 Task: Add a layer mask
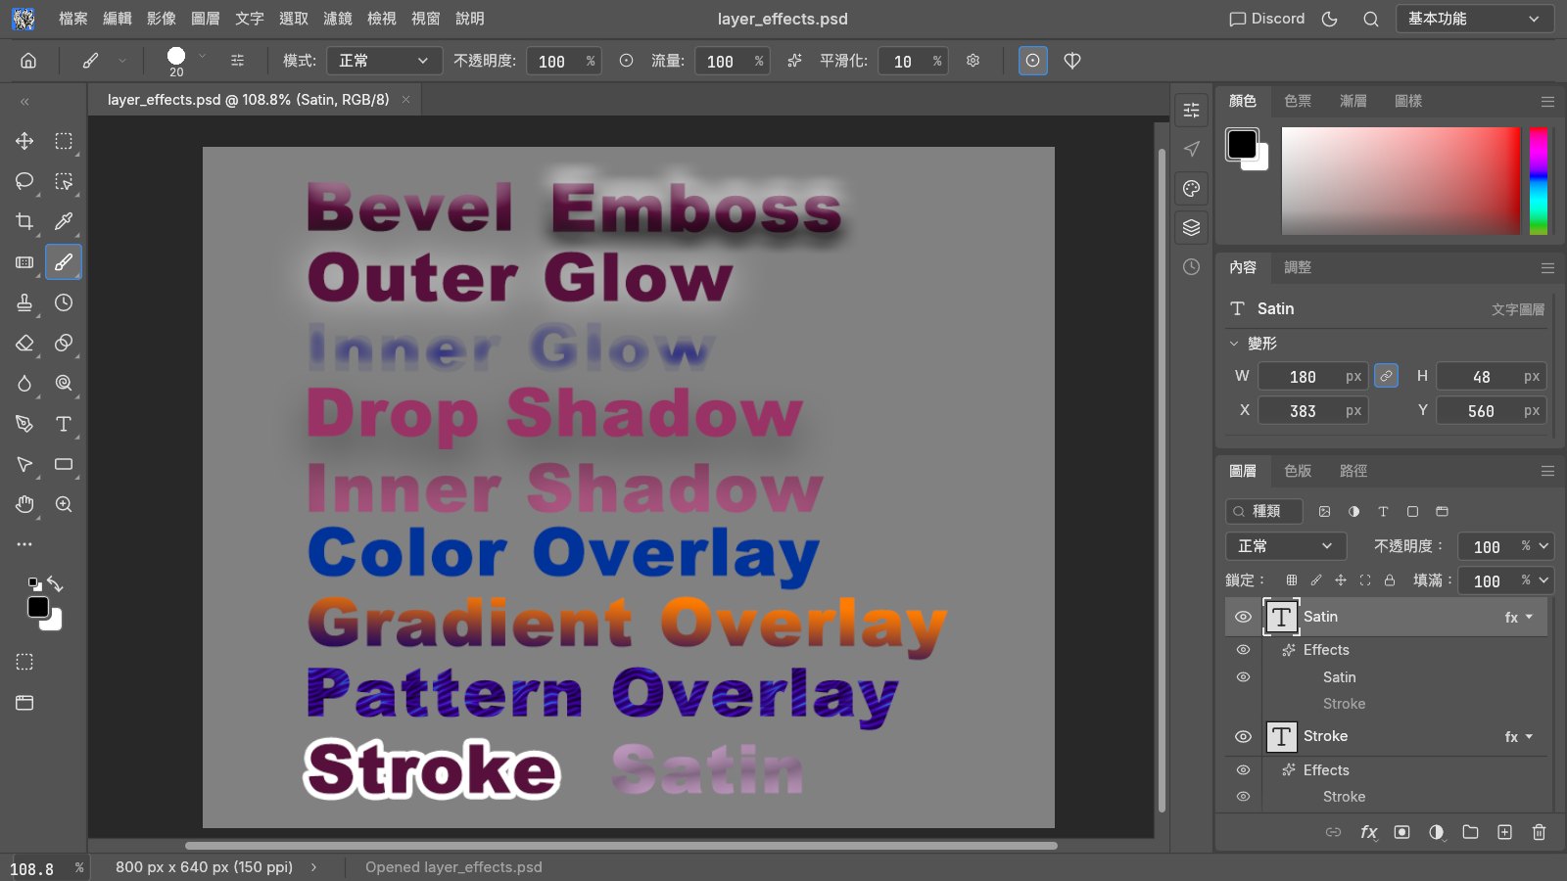click(1402, 832)
